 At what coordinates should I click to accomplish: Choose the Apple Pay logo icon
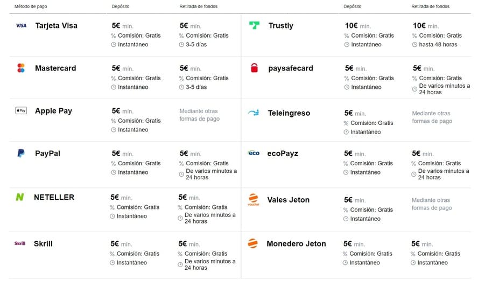pos(21,110)
